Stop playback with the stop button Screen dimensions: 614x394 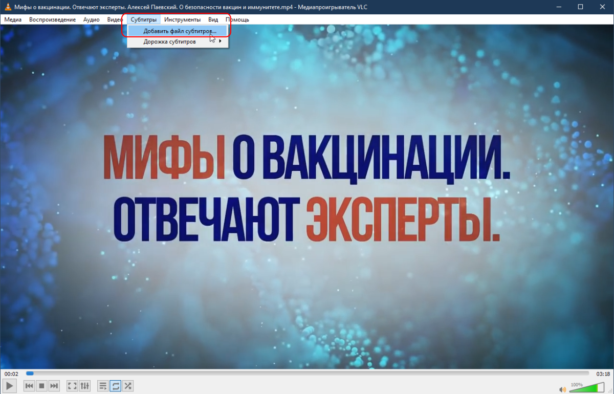(42, 385)
